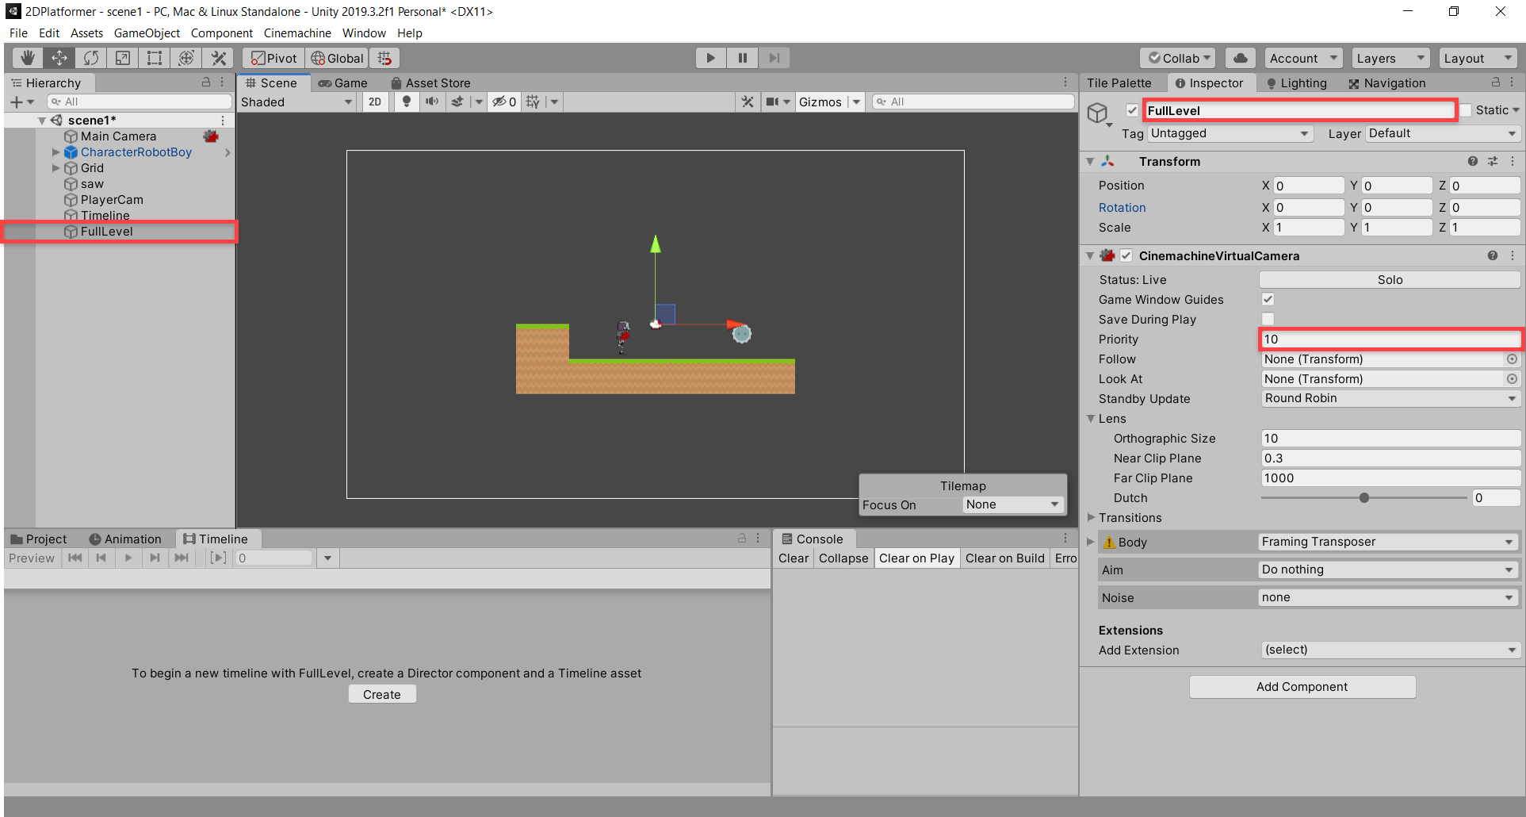Screen dimensions: 1526x817
Task: Select the combined Transform tool
Action: coord(185,58)
